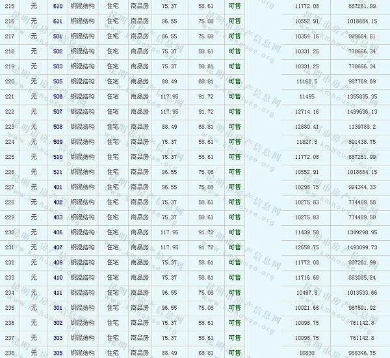The image size is (390, 358).
Task: Open room 406 details
Action: coord(58,232)
